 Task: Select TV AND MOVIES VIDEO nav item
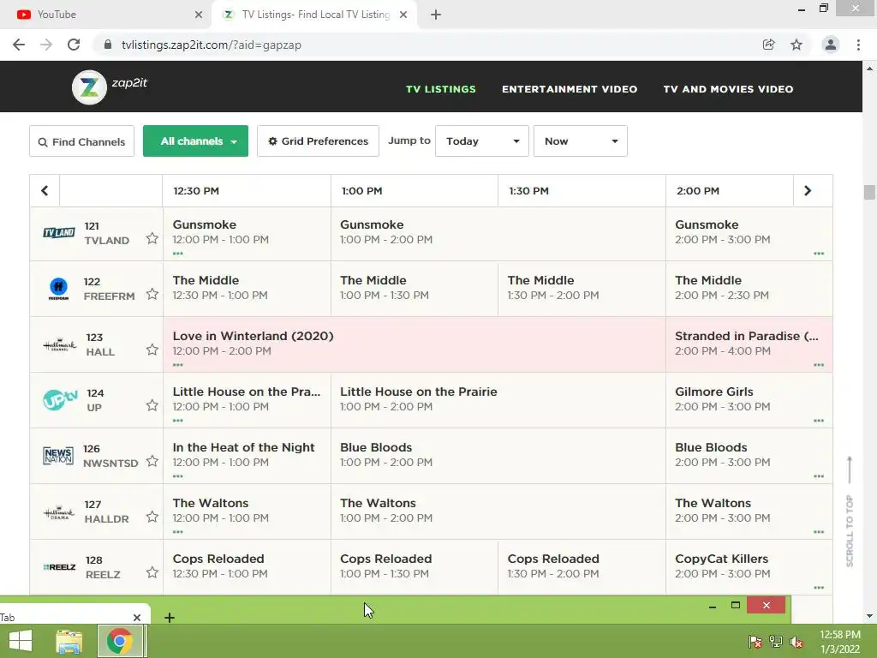pyautogui.click(x=728, y=89)
